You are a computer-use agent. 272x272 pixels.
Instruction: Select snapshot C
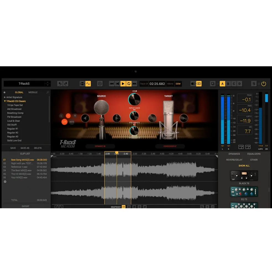(x=234, y=84)
